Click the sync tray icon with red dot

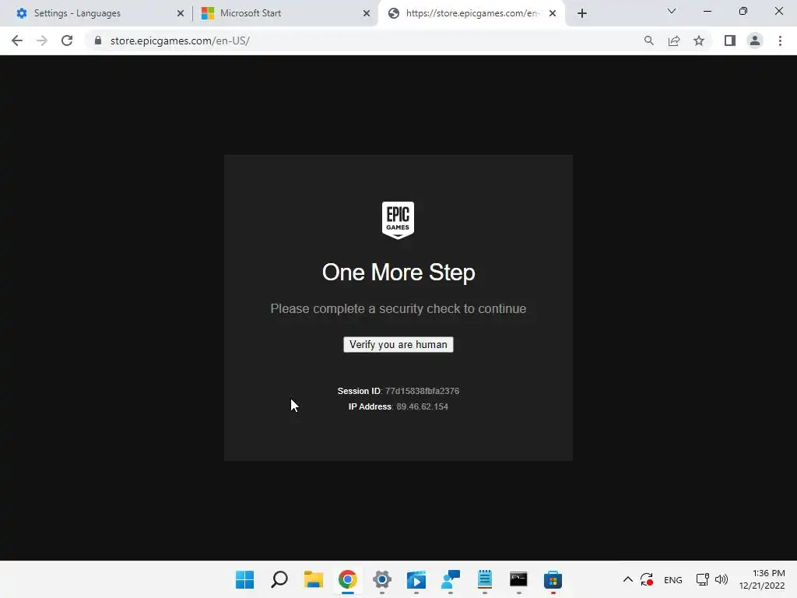click(647, 579)
